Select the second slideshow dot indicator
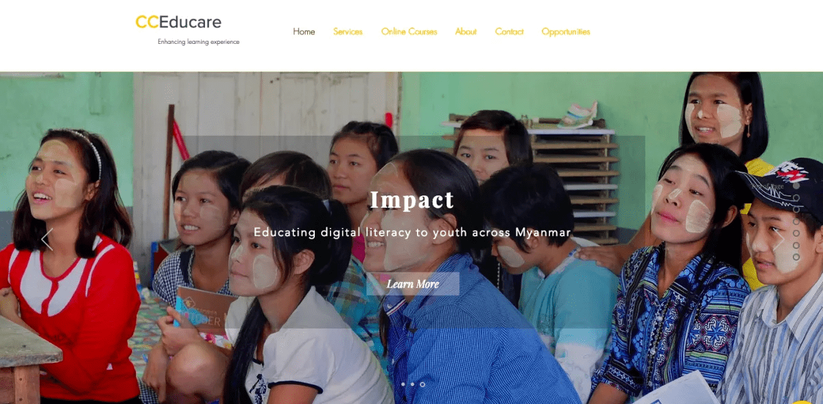The height and width of the screenshot is (404, 823). (412, 384)
